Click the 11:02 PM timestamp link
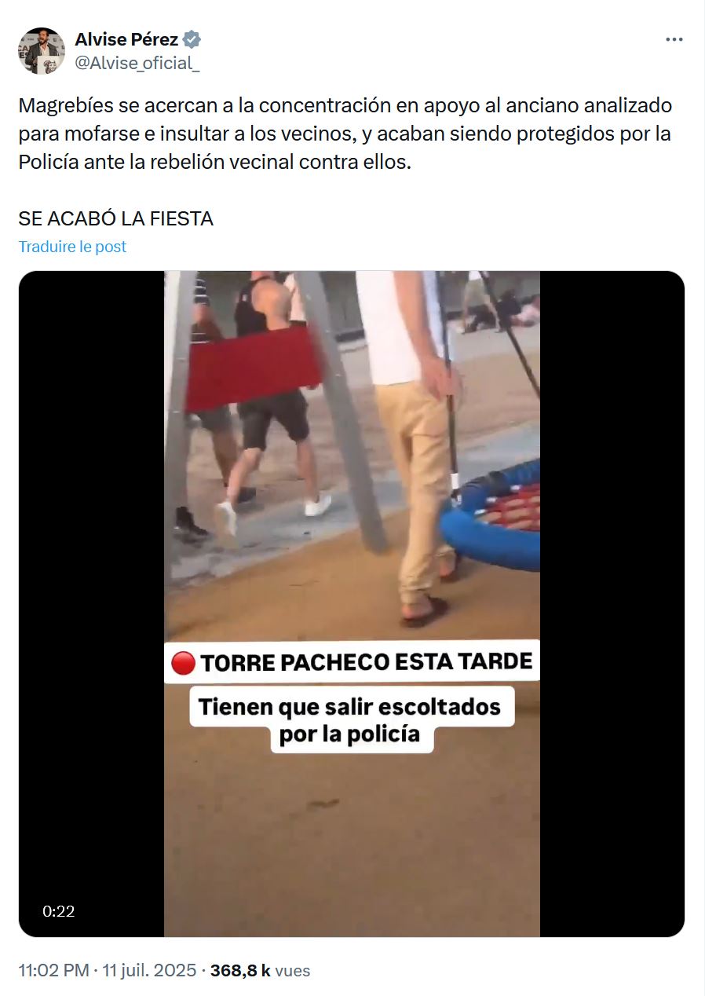The image size is (705, 996). click(x=53, y=971)
